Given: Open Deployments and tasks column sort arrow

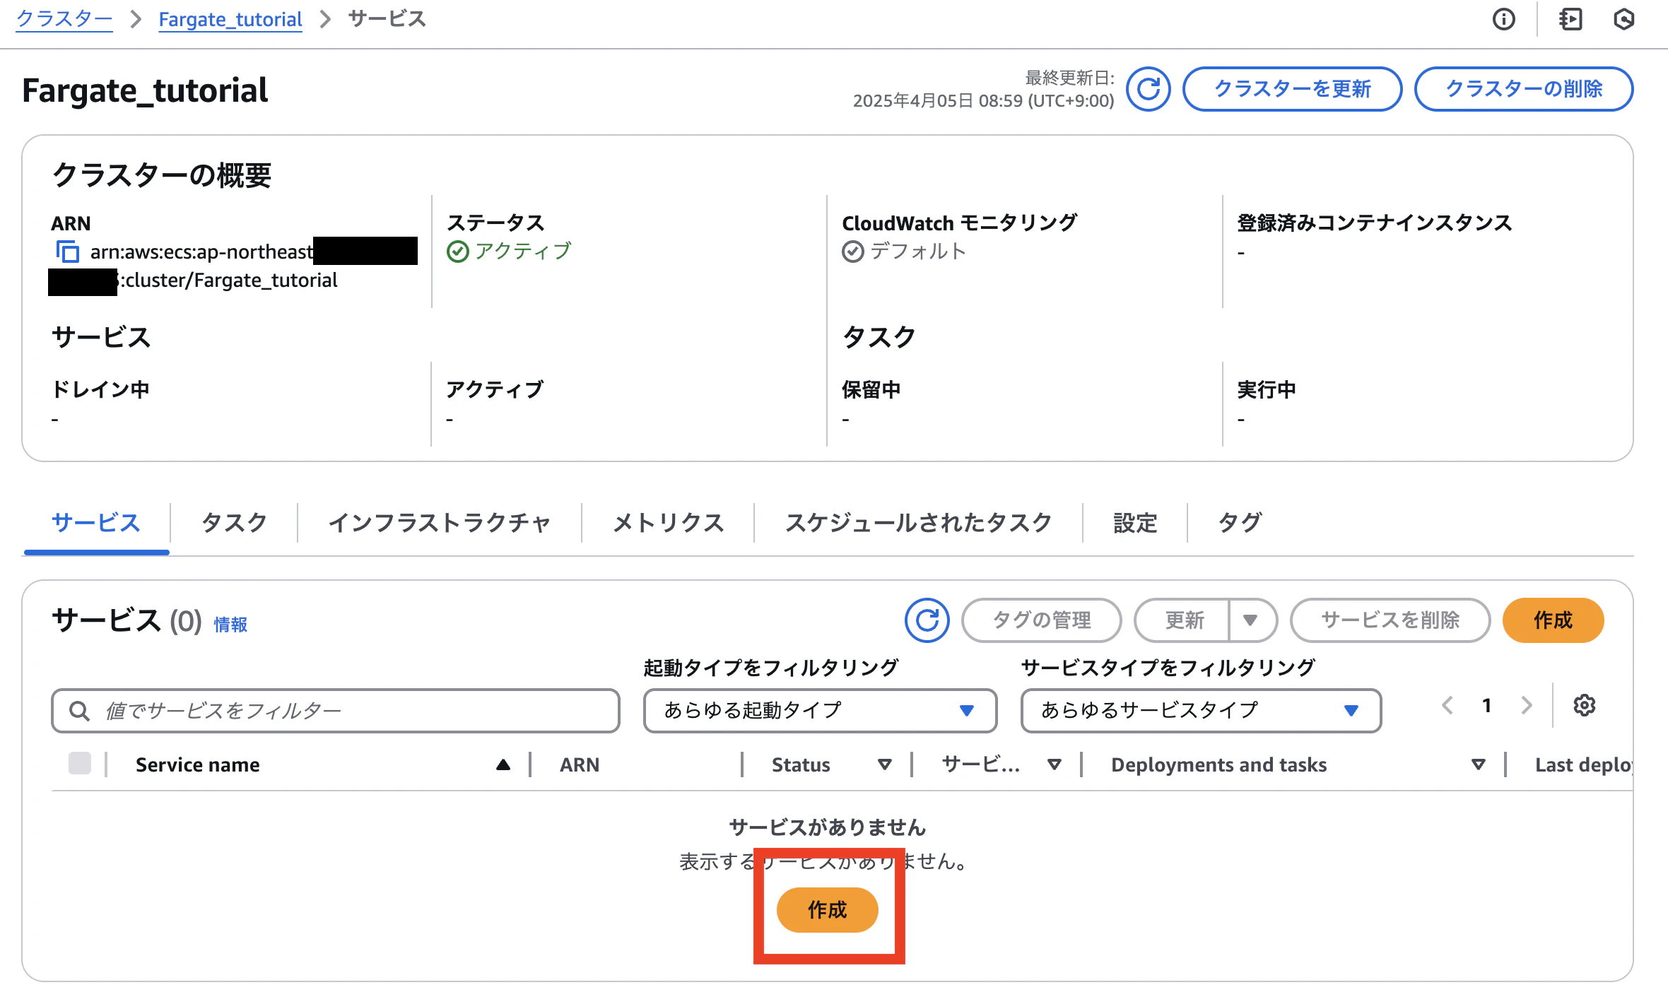Looking at the screenshot, I should pyautogui.click(x=1478, y=764).
